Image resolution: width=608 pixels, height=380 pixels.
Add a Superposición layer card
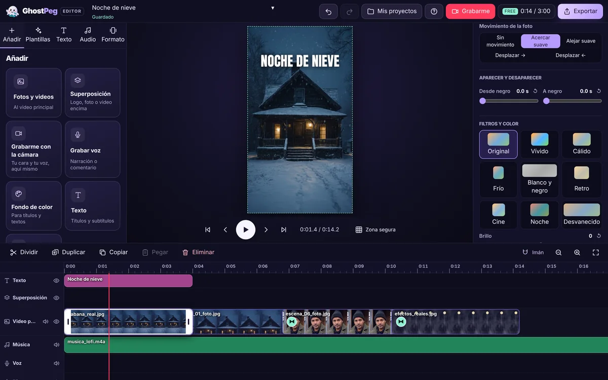[x=93, y=93]
